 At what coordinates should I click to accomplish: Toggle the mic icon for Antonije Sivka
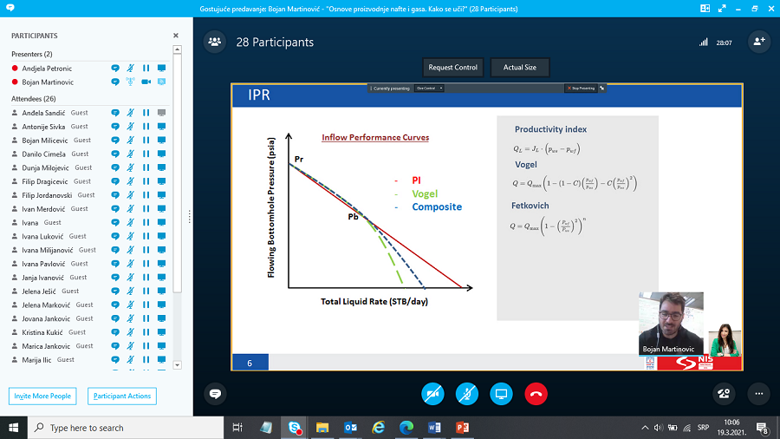pos(130,127)
